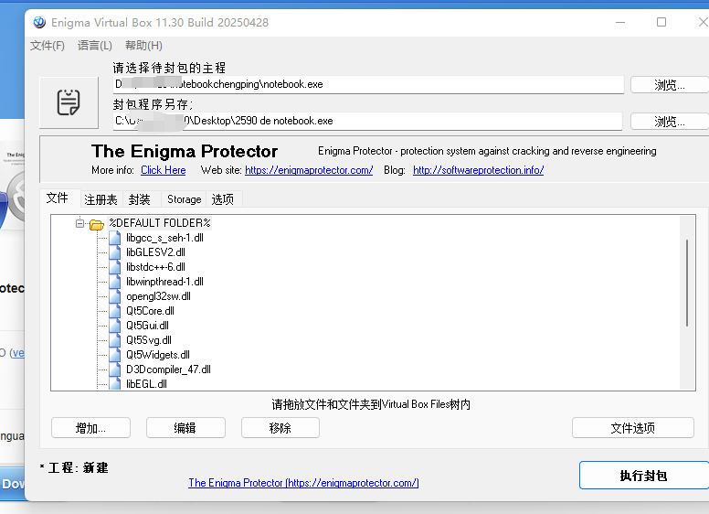Click file icon beside libEGL.dll
709x514 pixels.
[x=115, y=384]
